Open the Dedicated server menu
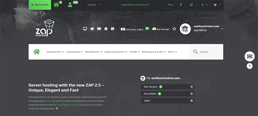The width and height of the screenshot is (258, 116). point(116,52)
